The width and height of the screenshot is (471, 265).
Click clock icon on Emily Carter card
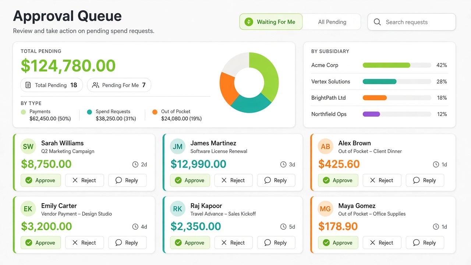coord(135,227)
